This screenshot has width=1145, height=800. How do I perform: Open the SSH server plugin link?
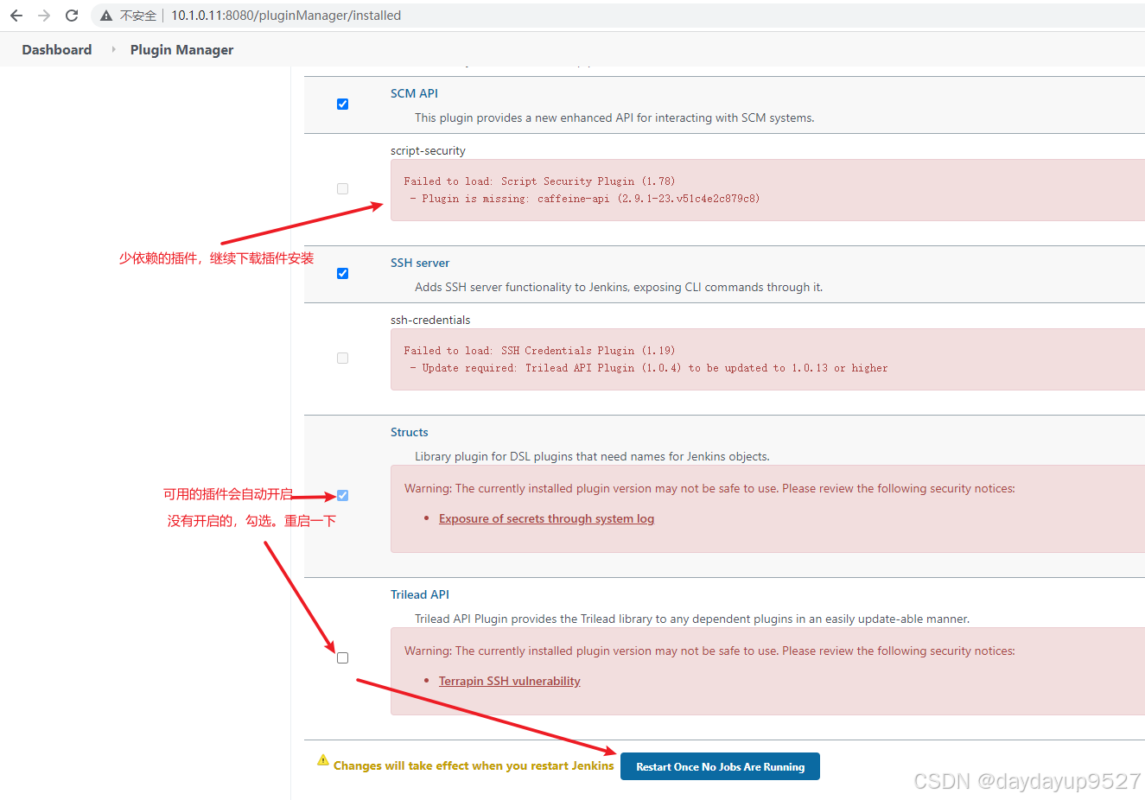click(420, 263)
